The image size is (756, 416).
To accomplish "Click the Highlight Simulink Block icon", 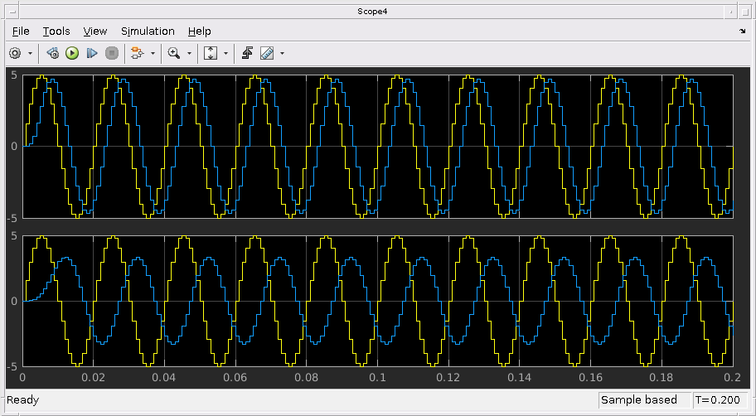I will point(138,53).
